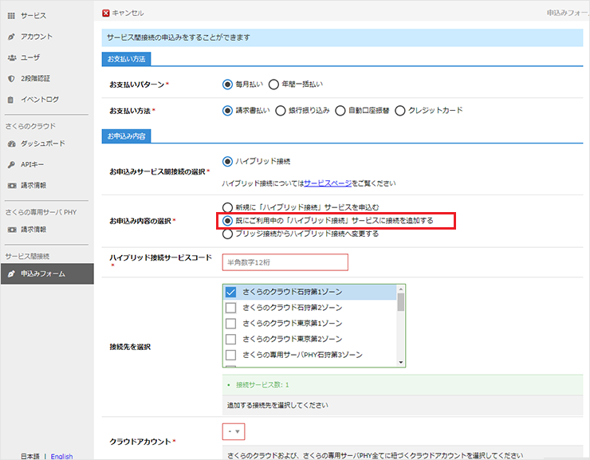The width and height of the screenshot is (590, 460).
Task: Follow the サービスページ link
Action: click(x=326, y=183)
